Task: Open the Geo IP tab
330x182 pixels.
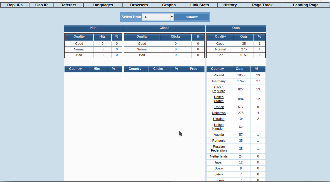Action: (x=42, y=5)
